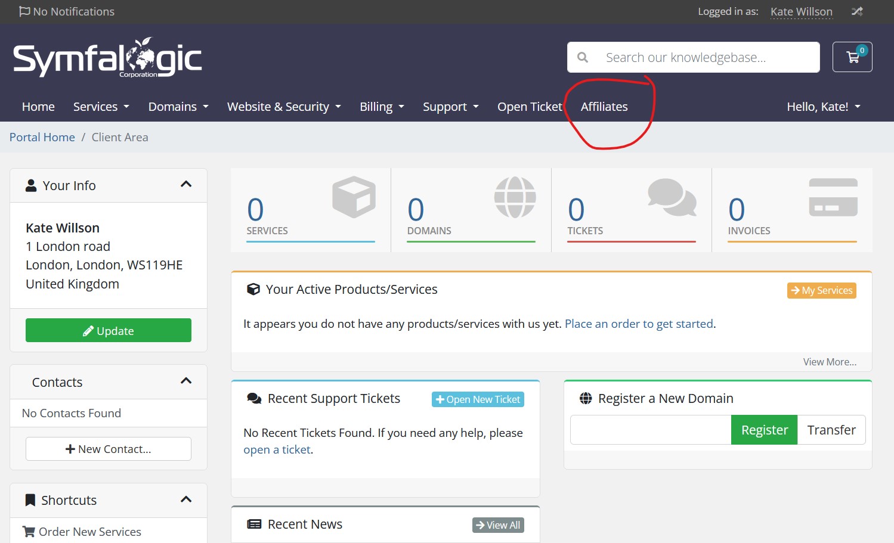Click the domain name input field
894x543 pixels.
(651, 430)
